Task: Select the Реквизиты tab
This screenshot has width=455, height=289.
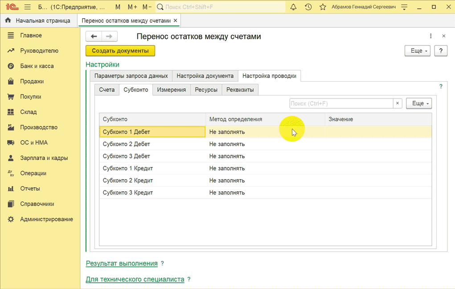Action: [x=240, y=90]
